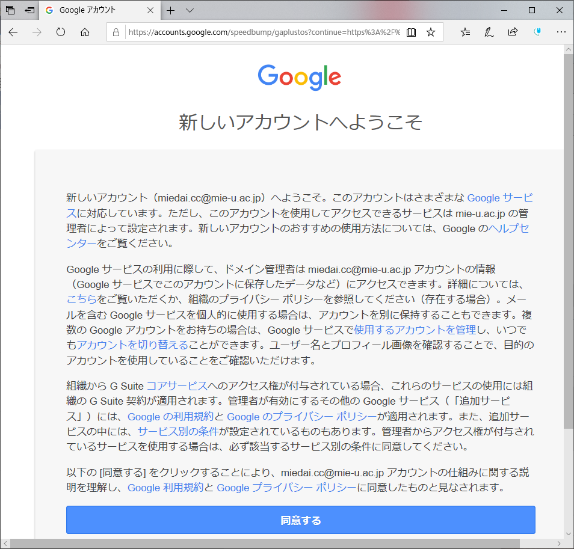Open the Google 利用規約 link near bottom
Screen dimensions: 574x549
[165, 488]
